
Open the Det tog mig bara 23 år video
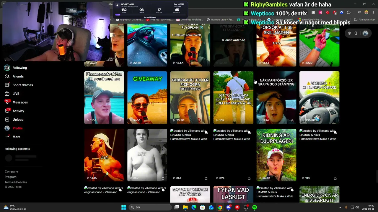pyautogui.click(x=233, y=97)
